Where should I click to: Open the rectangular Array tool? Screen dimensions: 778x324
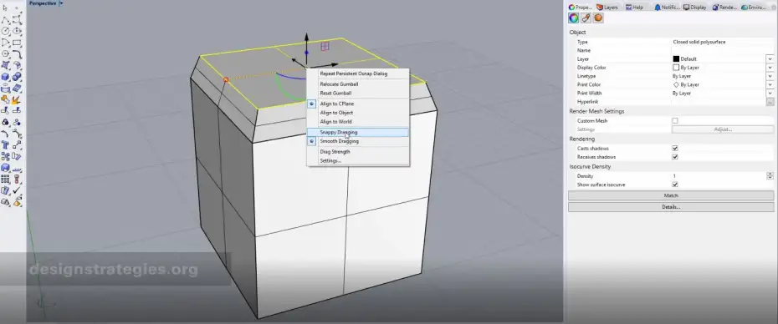[x=6, y=179]
